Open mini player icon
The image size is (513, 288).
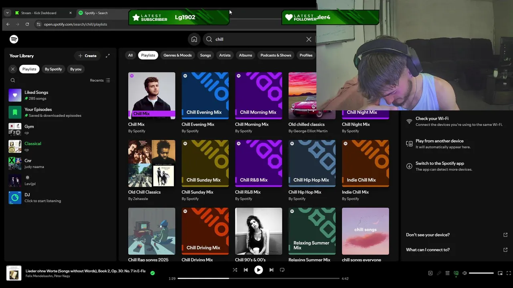pos(500,273)
